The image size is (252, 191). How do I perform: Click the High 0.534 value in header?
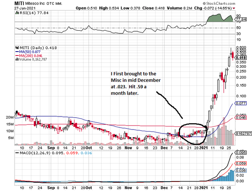(x=109, y=8)
